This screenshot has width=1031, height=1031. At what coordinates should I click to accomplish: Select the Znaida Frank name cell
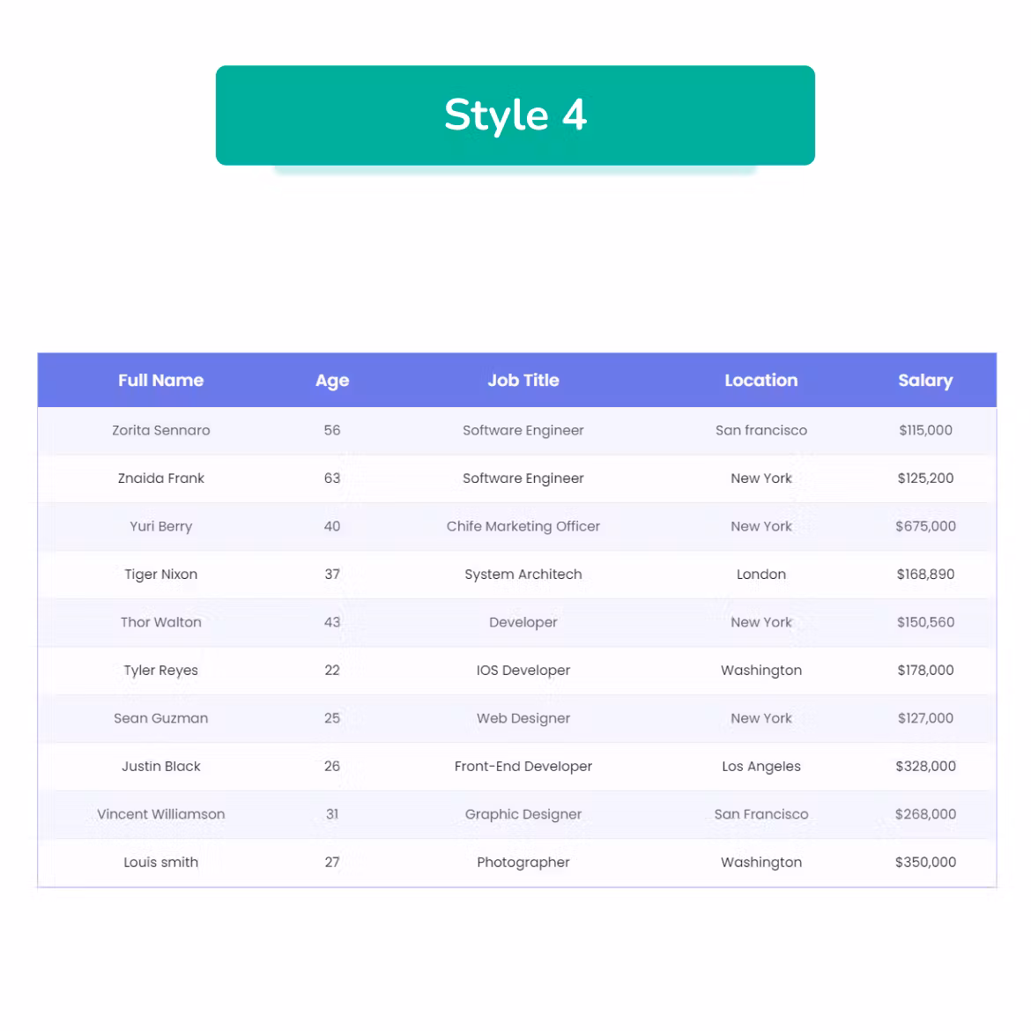(160, 478)
